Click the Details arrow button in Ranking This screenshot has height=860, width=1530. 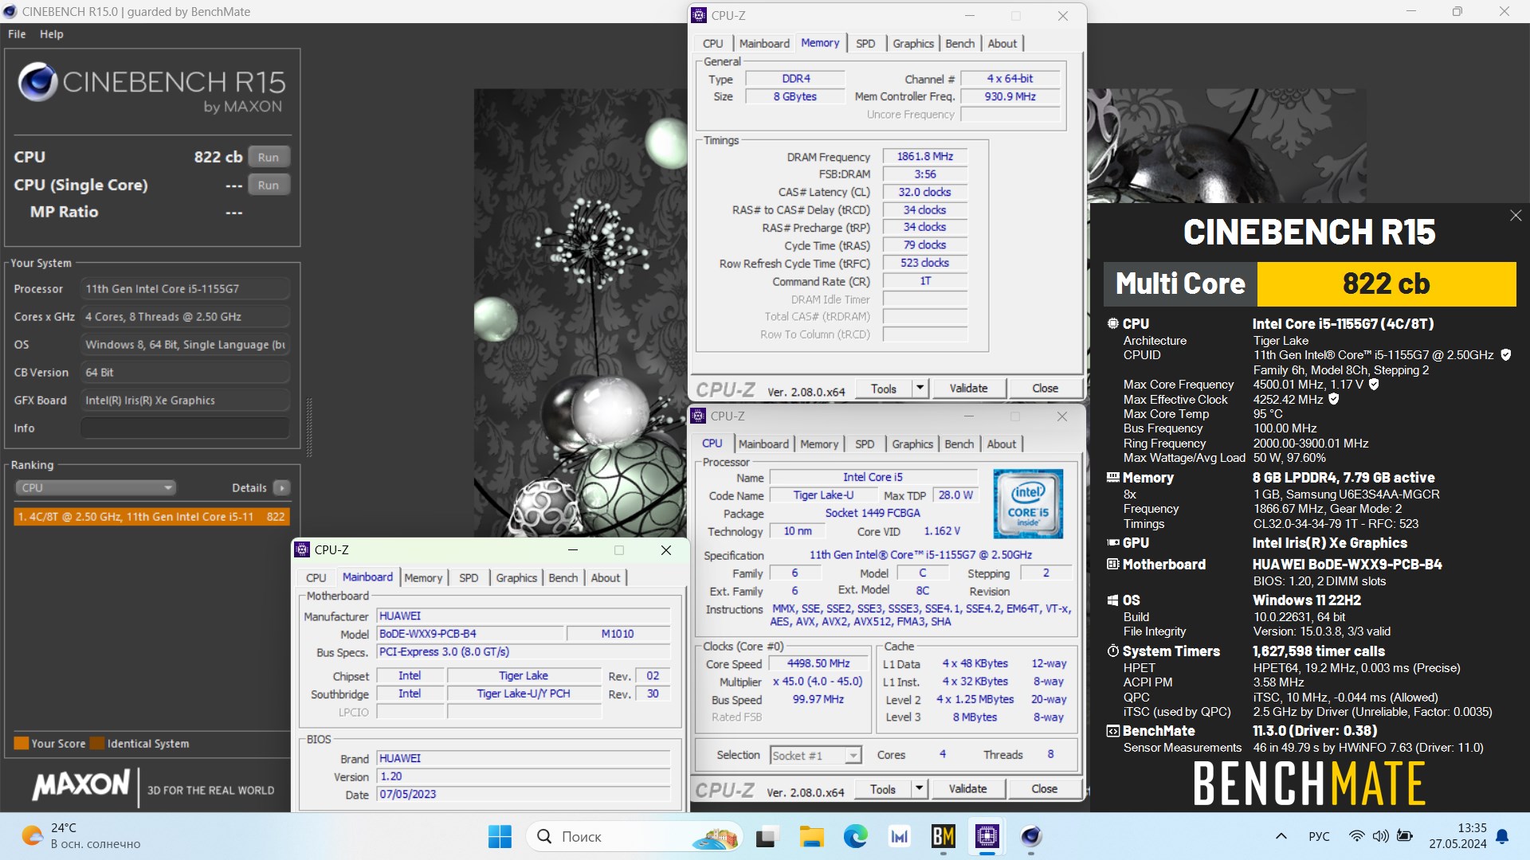[x=281, y=488]
